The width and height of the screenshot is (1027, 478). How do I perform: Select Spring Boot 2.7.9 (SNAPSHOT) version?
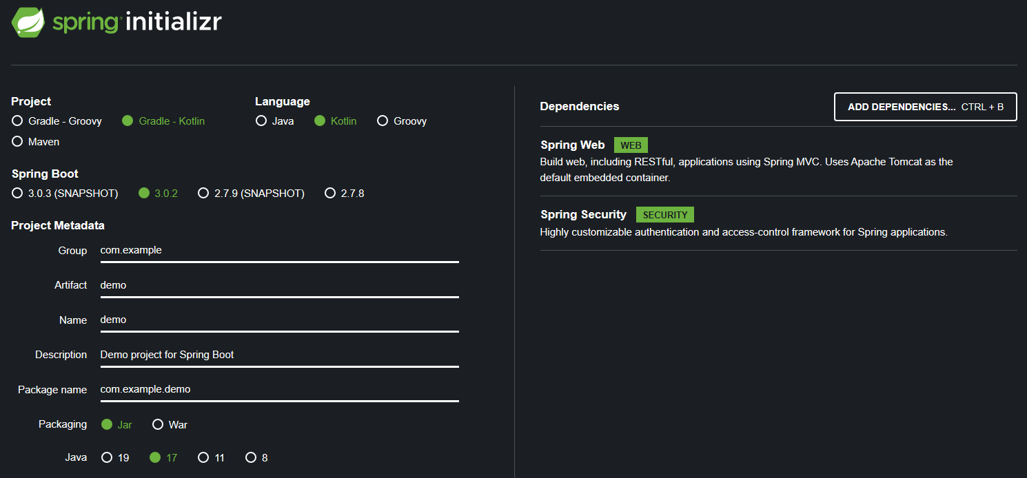pyautogui.click(x=203, y=194)
